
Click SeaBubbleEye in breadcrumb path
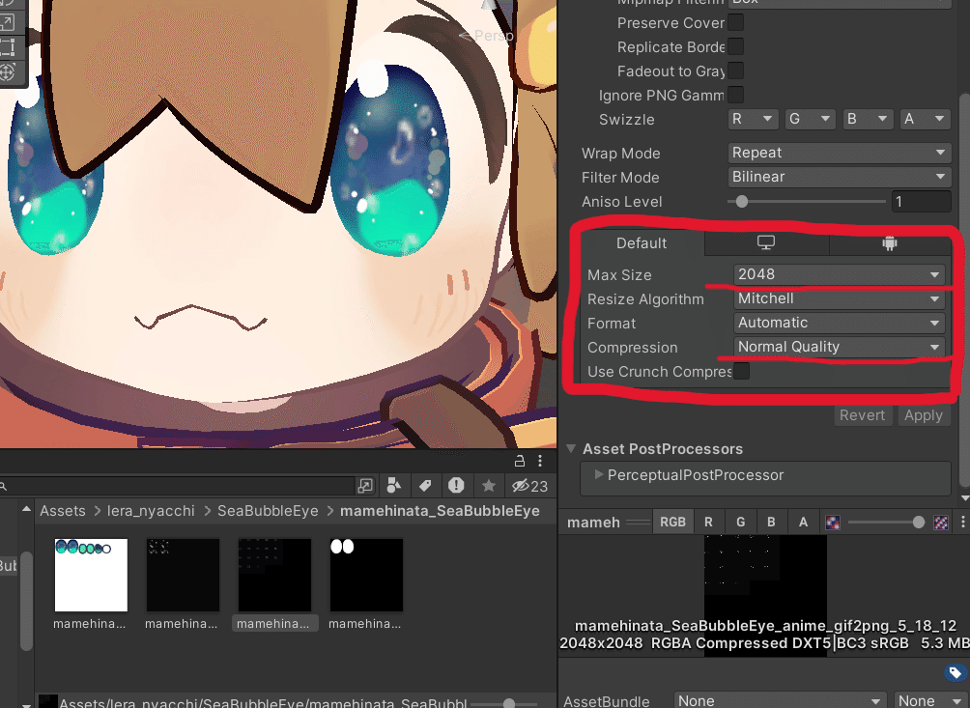click(268, 511)
